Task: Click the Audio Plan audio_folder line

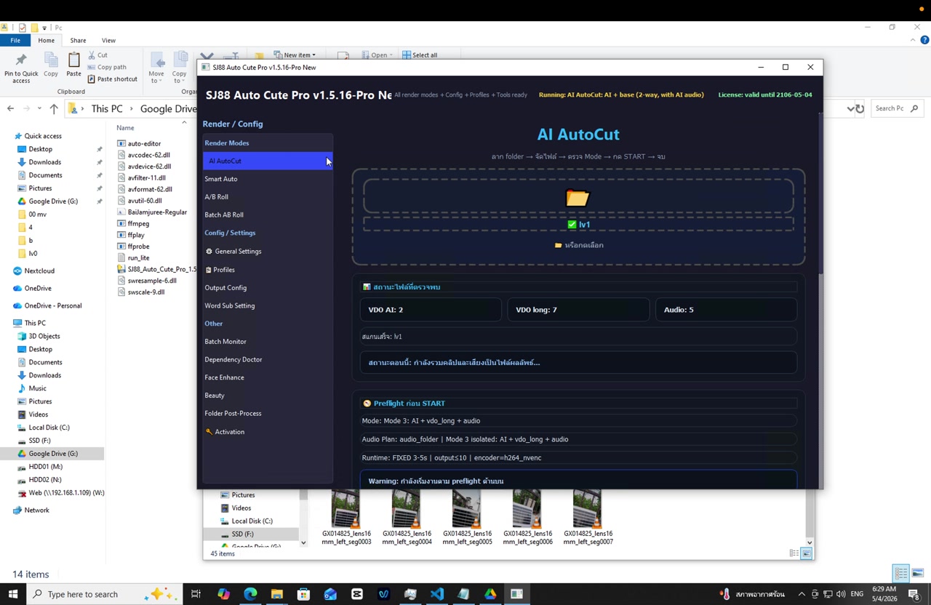Action: [578, 439]
